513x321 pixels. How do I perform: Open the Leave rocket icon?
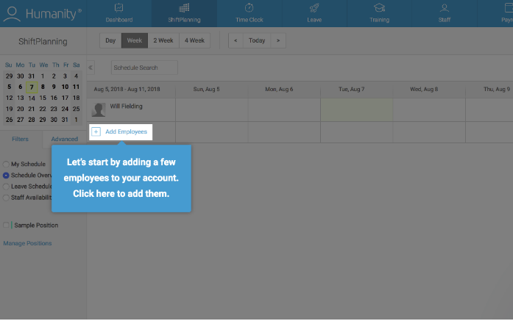pos(314,8)
